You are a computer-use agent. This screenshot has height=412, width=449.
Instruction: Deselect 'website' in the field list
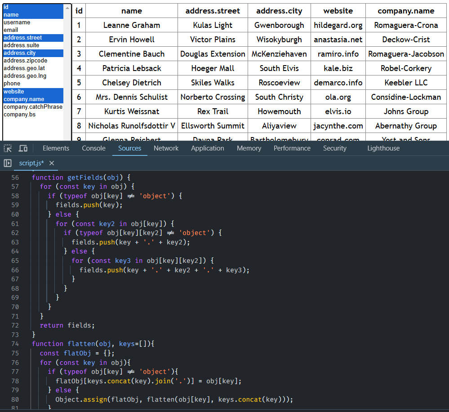[x=33, y=92]
